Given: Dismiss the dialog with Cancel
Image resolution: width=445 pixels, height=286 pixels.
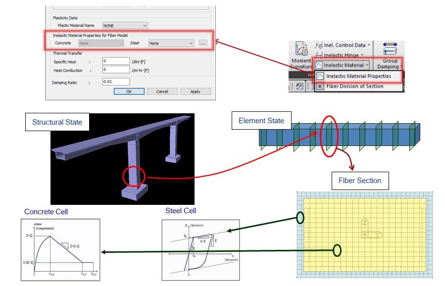Looking at the screenshot, I should 162,92.
